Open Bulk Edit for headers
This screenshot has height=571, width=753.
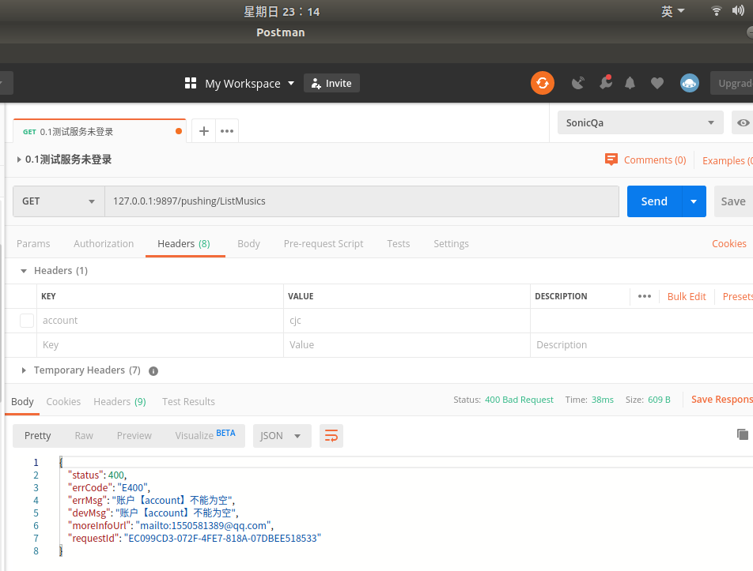tap(687, 296)
